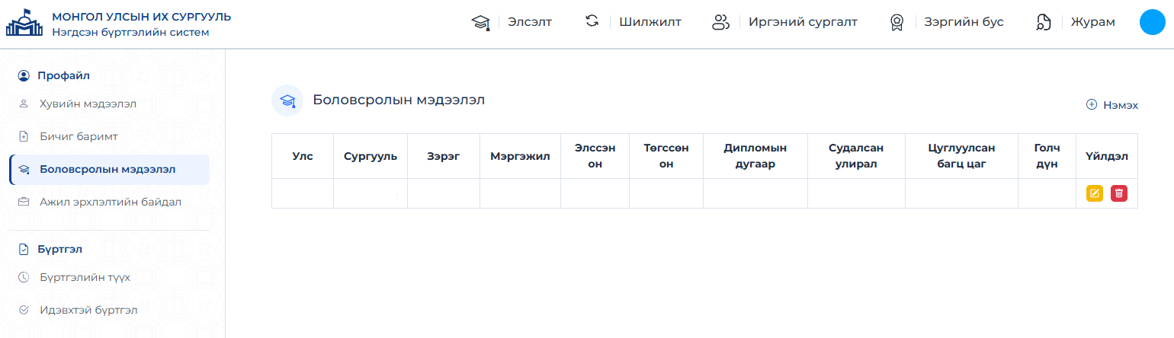Click the university building logo icon
The image size is (1174, 338).
click(24, 24)
